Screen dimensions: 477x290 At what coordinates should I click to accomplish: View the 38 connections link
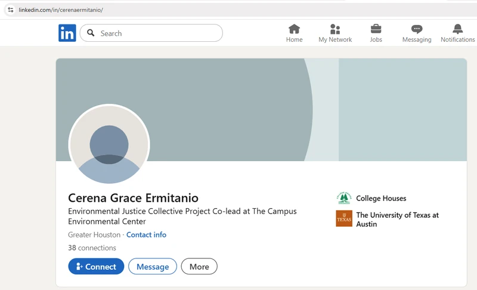pos(92,248)
